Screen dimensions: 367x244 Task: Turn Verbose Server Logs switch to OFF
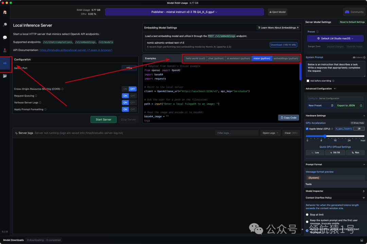coord(133,103)
